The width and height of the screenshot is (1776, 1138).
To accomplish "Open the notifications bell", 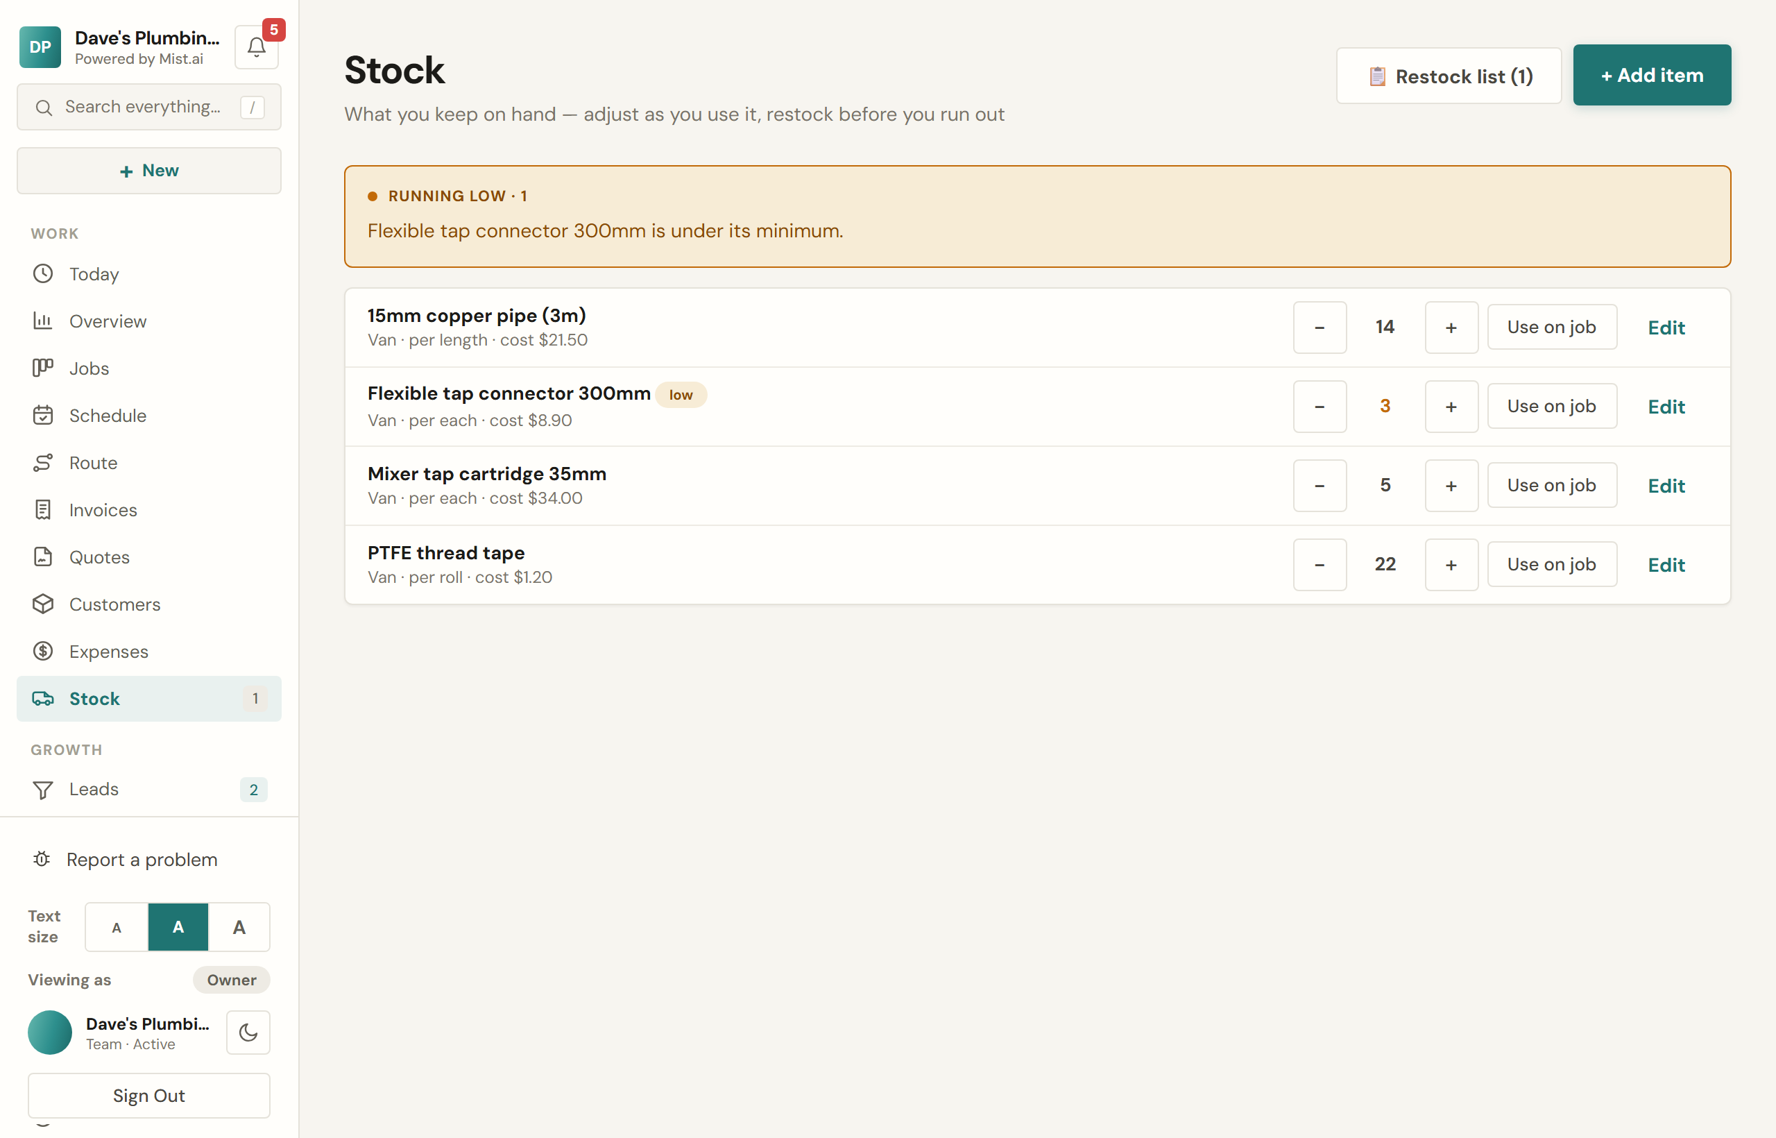I will click(x=257, y=47).
